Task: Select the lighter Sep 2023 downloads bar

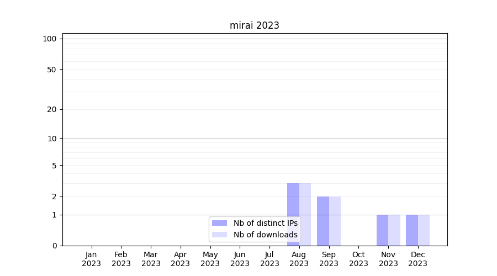Action: click(x=335, y=221)
